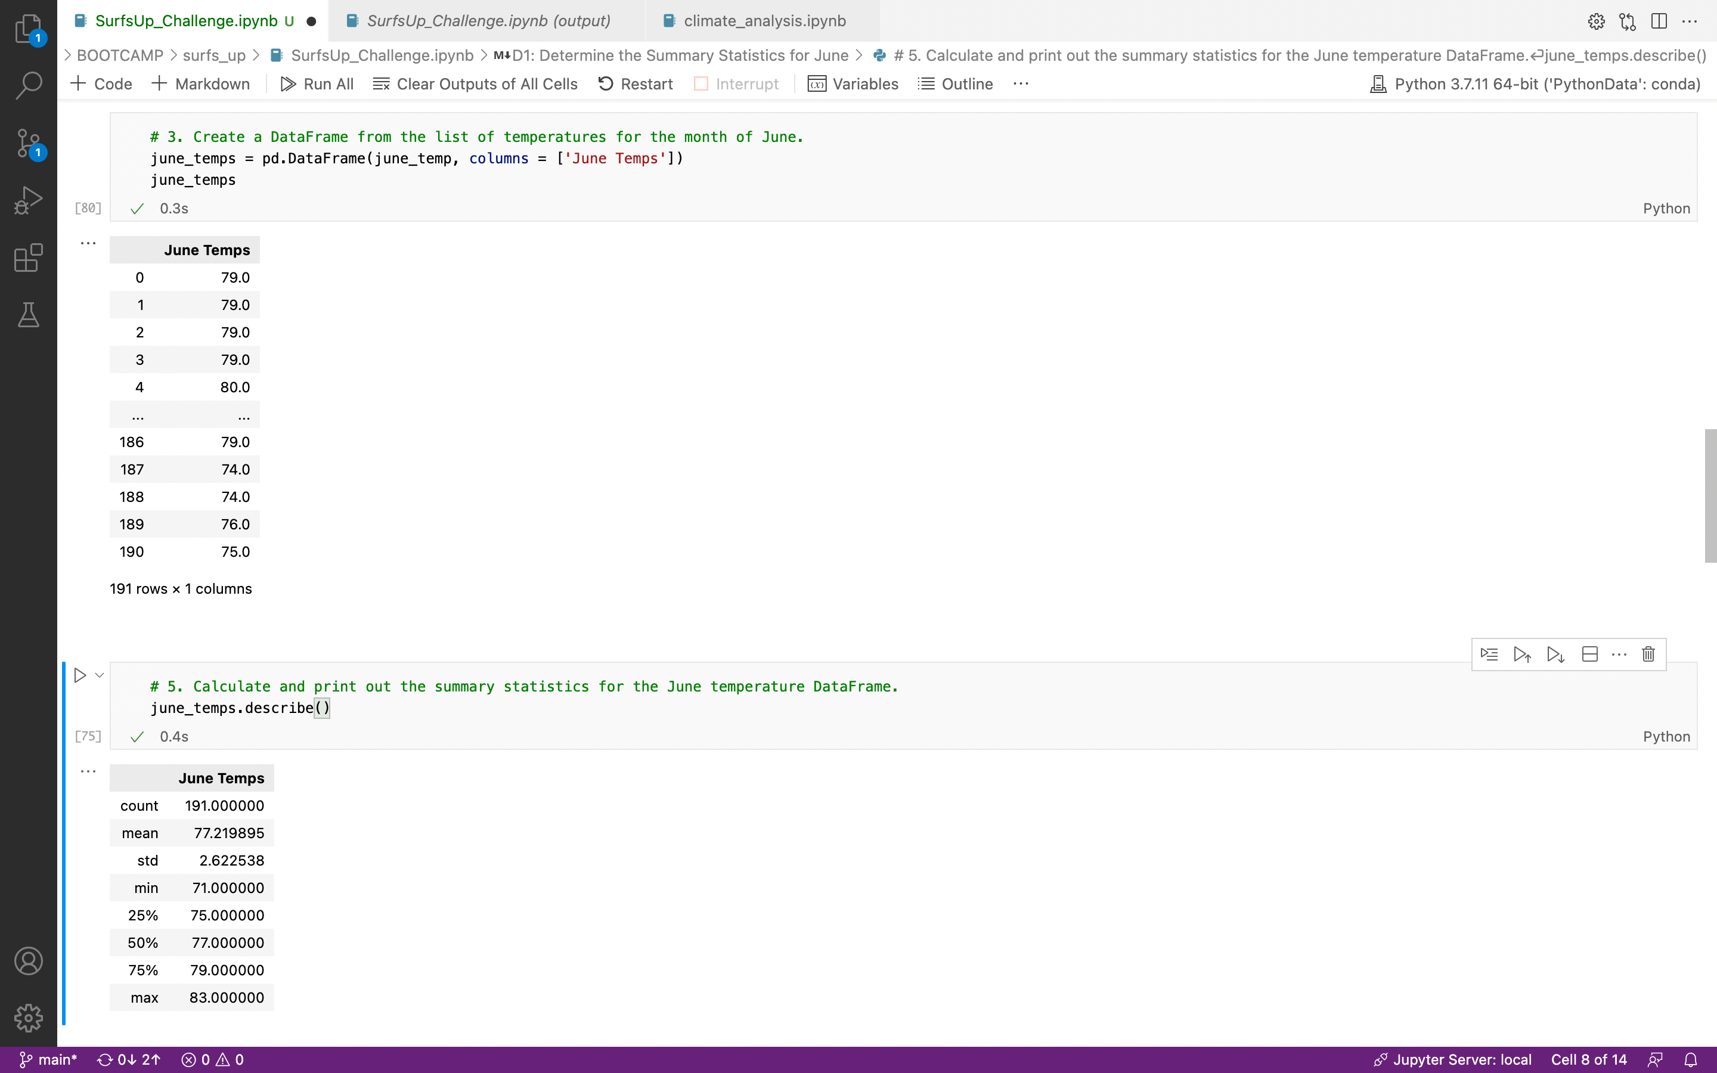Screen dimensions: 1717x1073
Task: Switch to the SurfsUp_Challenge output tab
Action: 489,21
